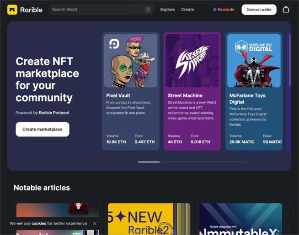Open the 5 NEW Rarible2 article thumbnail
This screenshot has width=299, height=235.
[x=149, y=219]
